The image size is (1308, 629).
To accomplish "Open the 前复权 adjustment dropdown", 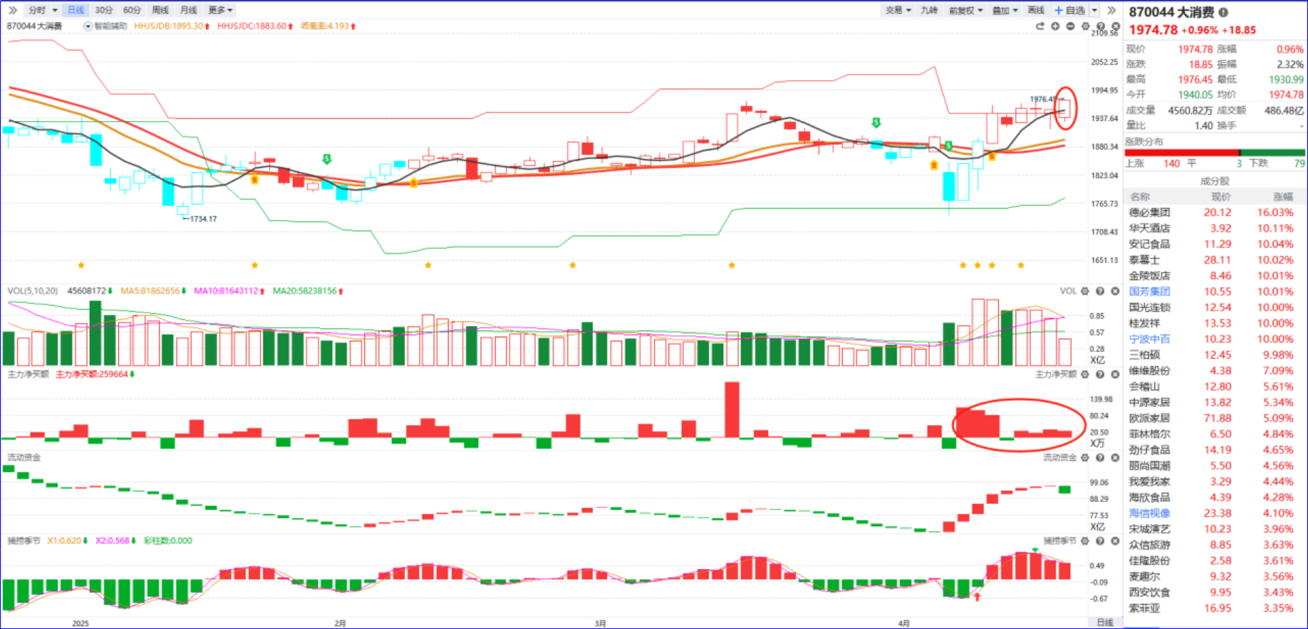I will click(966, 10).
